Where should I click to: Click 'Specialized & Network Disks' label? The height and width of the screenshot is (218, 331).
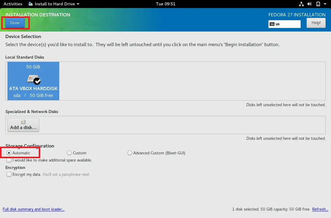(32, 112)
